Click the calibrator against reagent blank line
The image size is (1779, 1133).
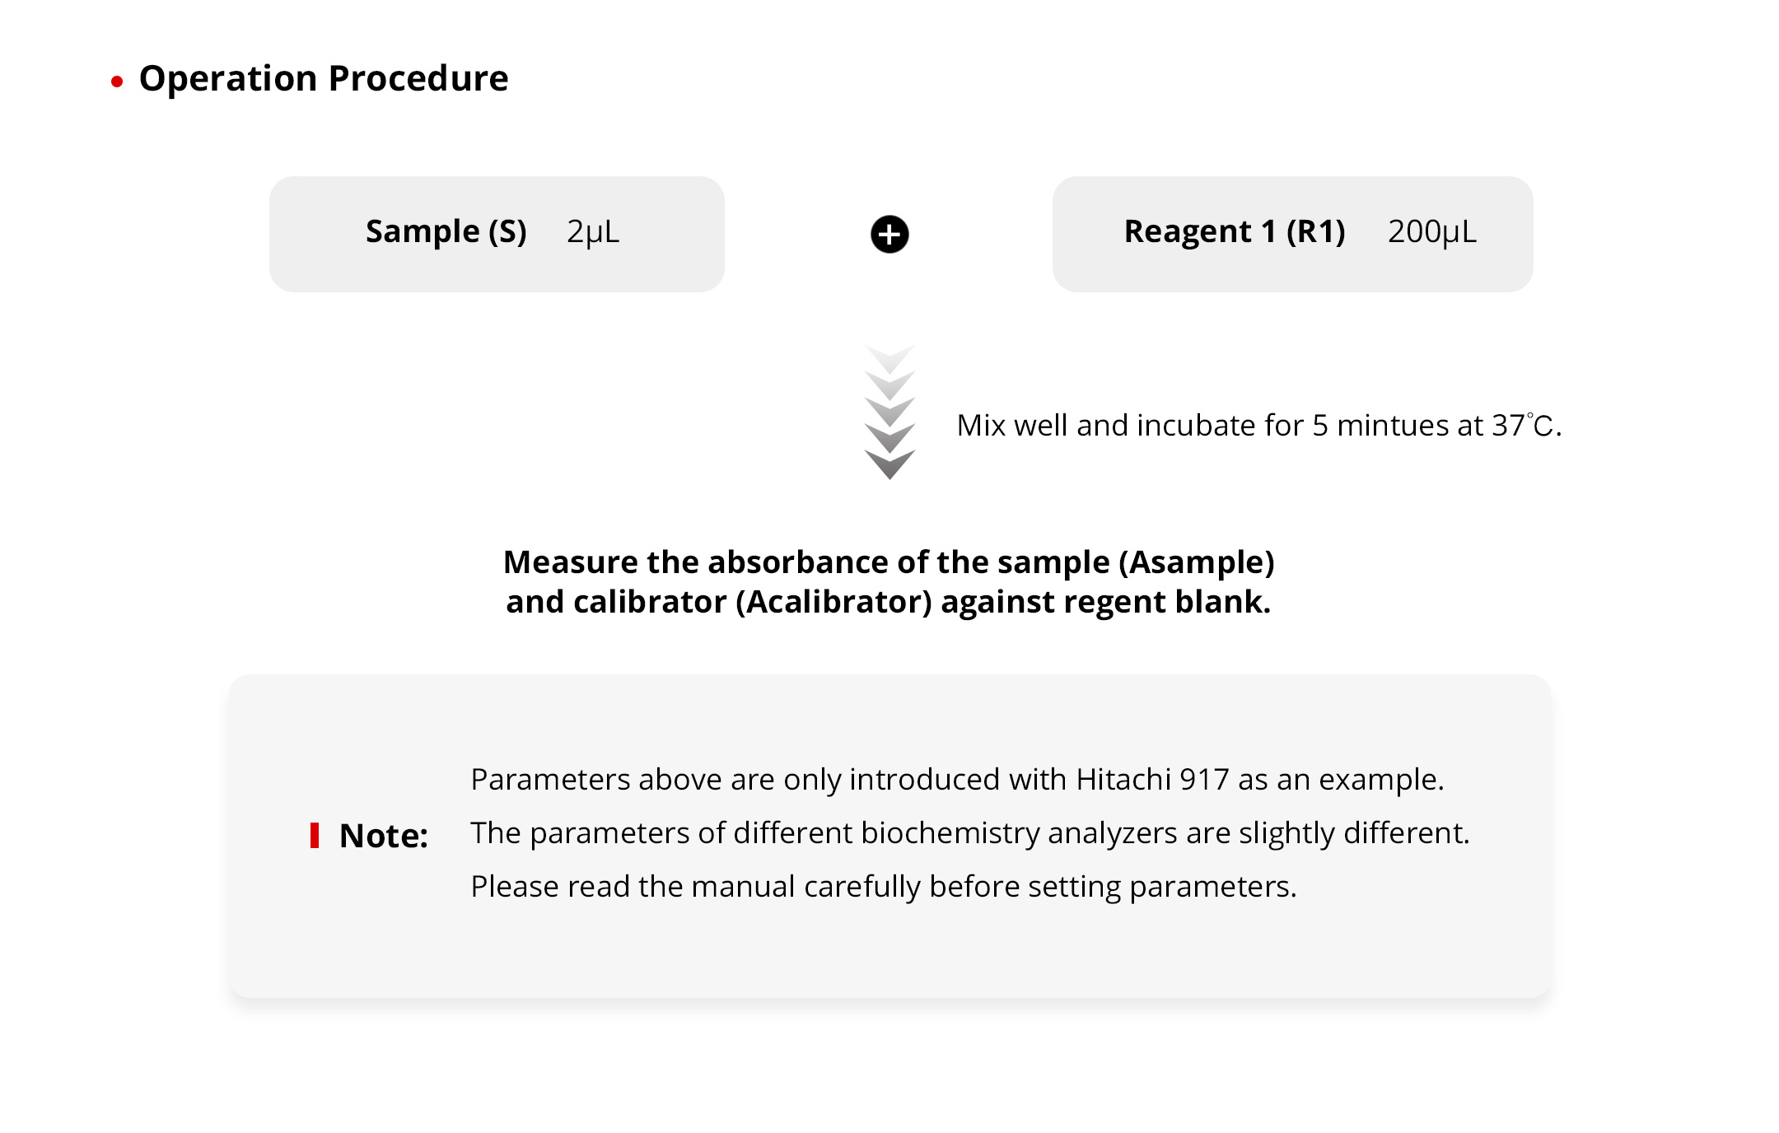point(888,602)
